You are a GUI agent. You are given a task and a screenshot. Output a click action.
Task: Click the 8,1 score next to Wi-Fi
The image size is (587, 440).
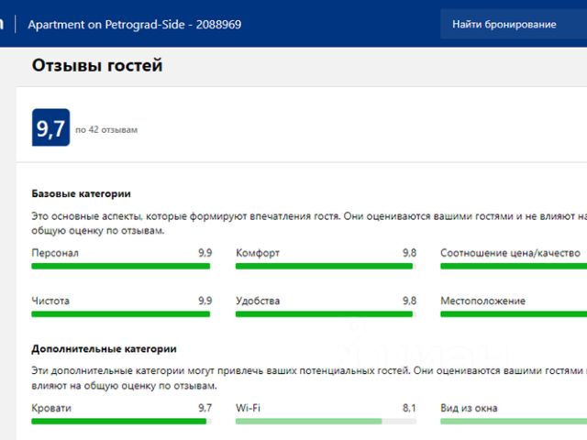(409, 408)
